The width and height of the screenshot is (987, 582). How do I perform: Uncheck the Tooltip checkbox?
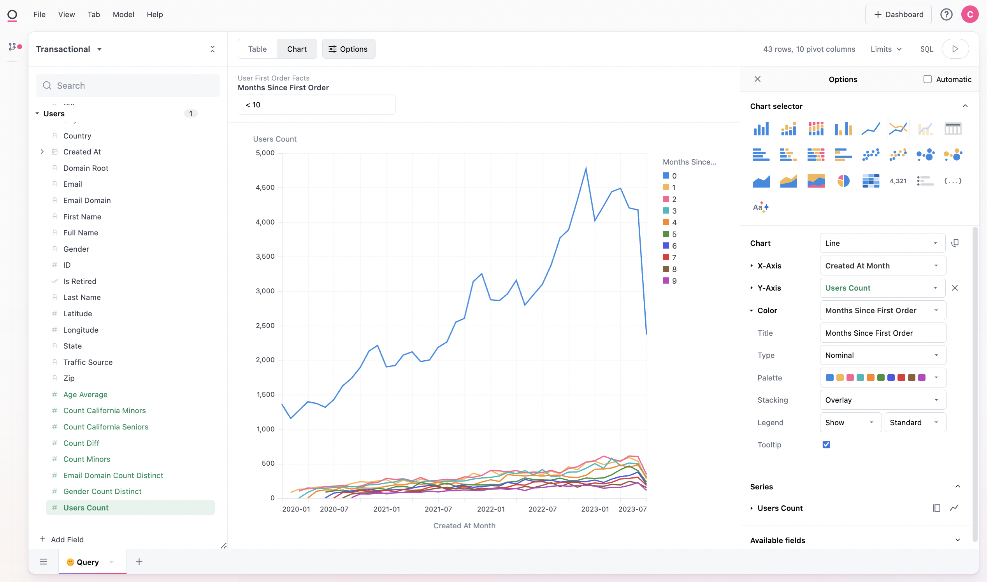click(x=826, y=444)
